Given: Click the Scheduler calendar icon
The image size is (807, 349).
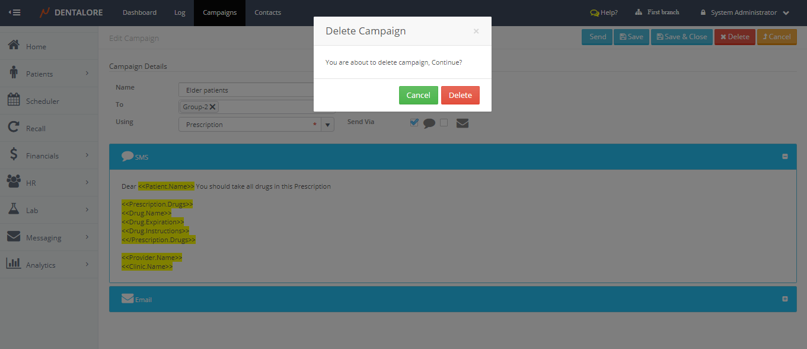Looking at the screenshot, I should (13, 100).
